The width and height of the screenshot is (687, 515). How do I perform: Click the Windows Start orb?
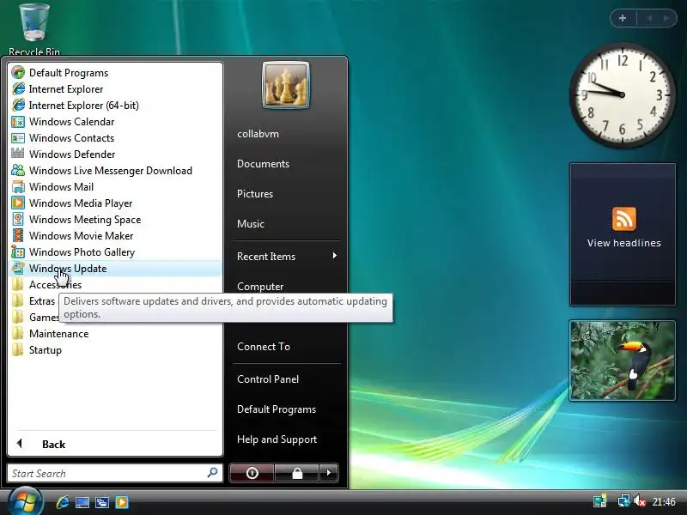click(25, 501)
